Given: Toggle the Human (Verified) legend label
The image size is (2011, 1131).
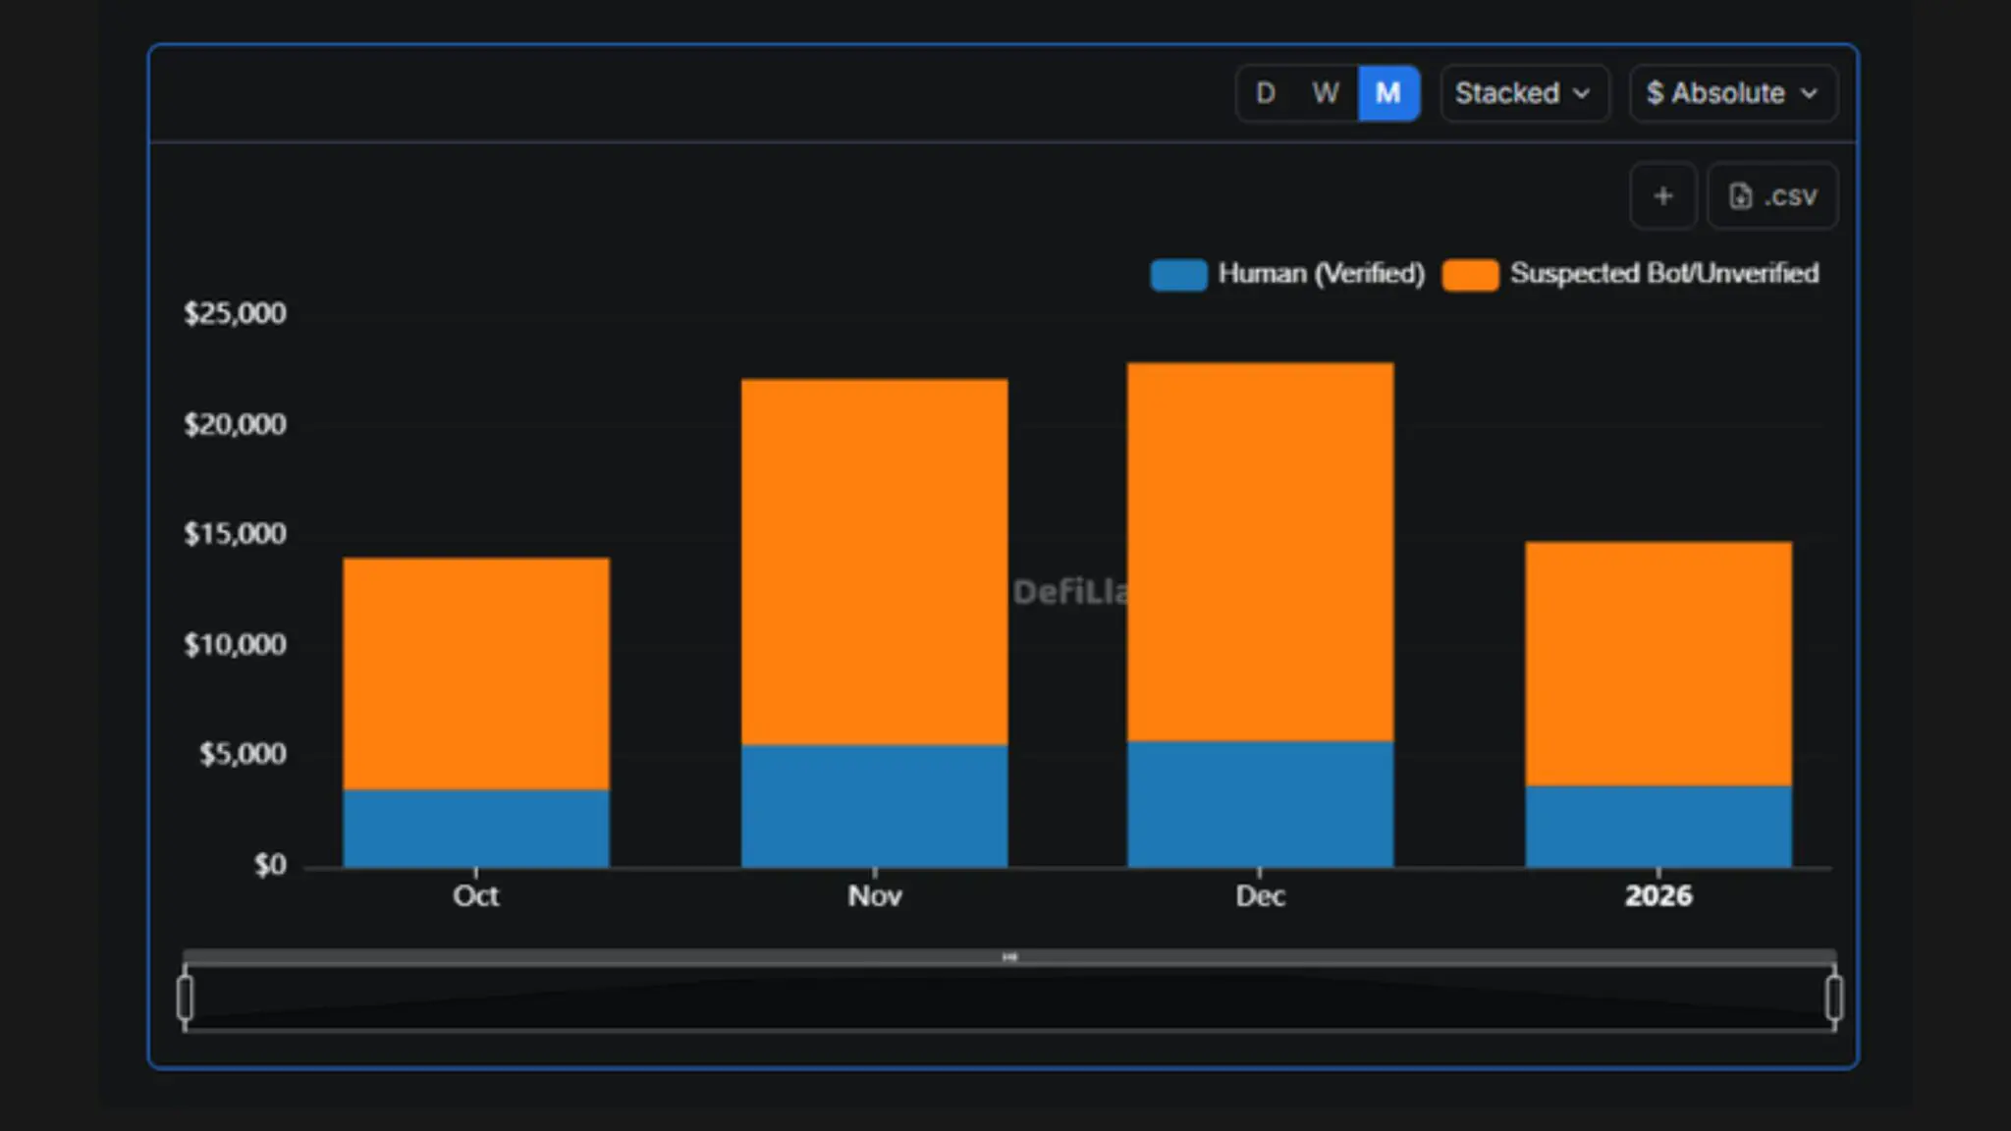Looking at the screenshot, I should (x=1321, y=273).
